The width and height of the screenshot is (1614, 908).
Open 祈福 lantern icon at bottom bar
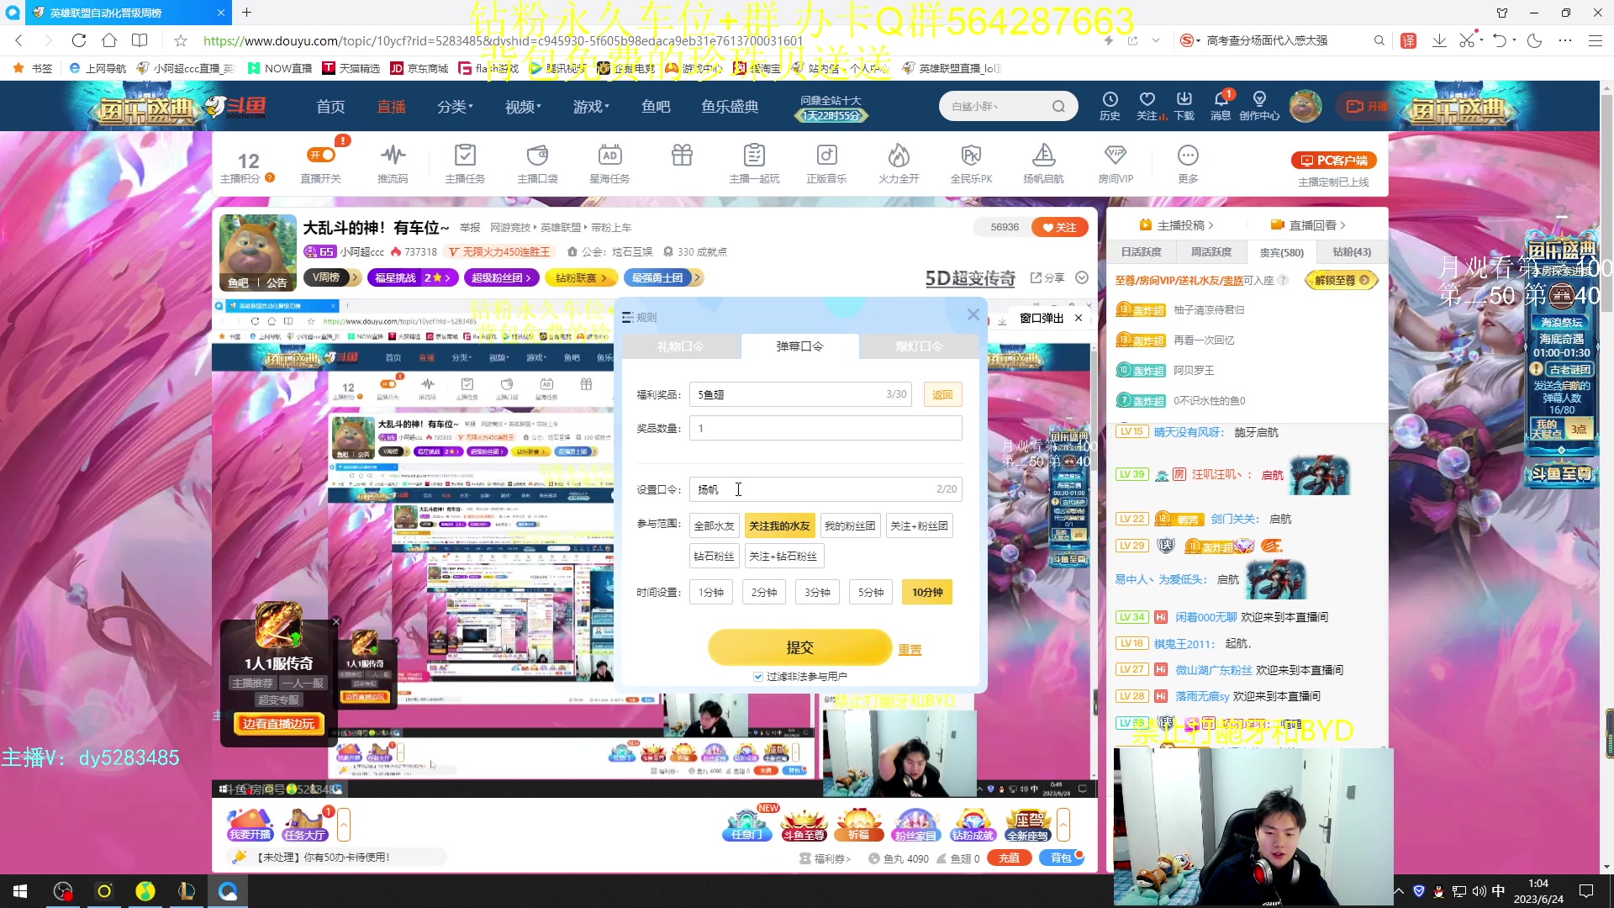click(859, 824)
